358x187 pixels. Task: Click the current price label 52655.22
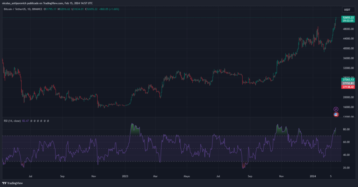click(348, 17)
